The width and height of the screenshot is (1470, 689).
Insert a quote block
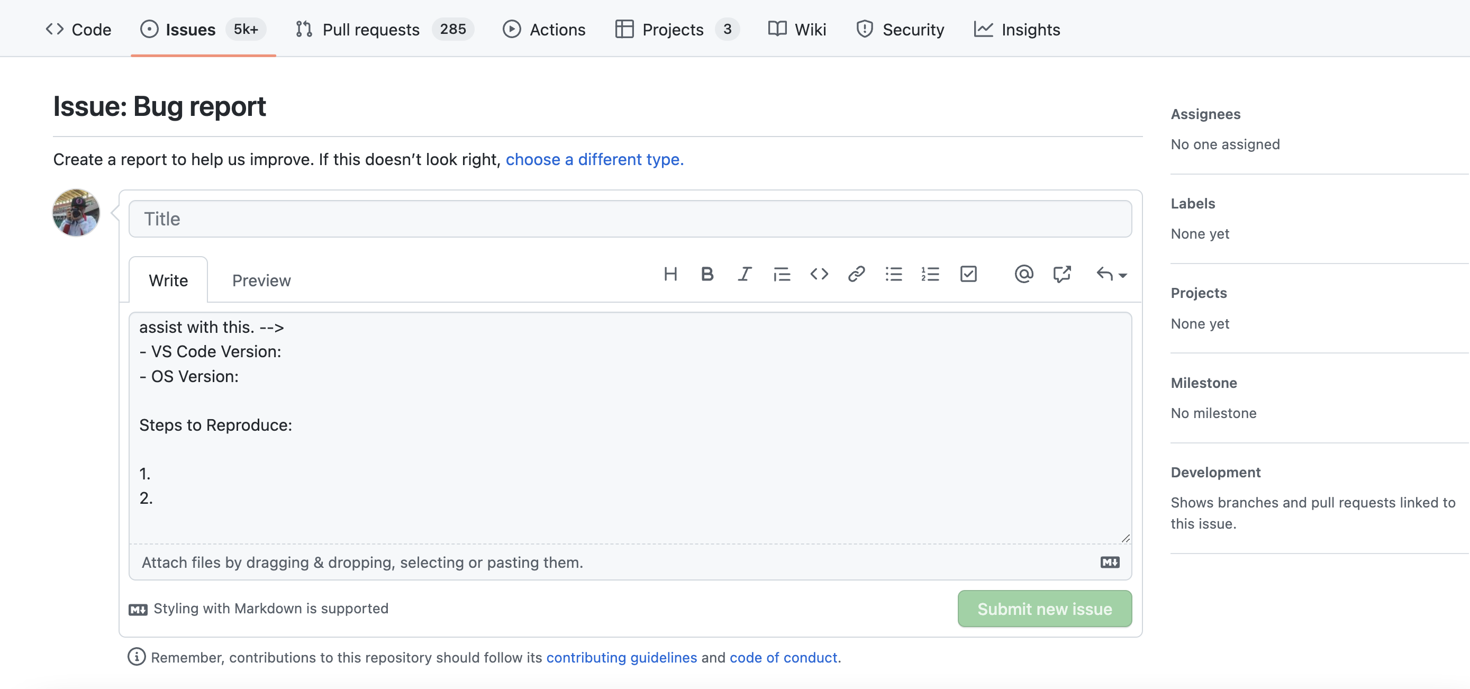(x=781, y=275)
